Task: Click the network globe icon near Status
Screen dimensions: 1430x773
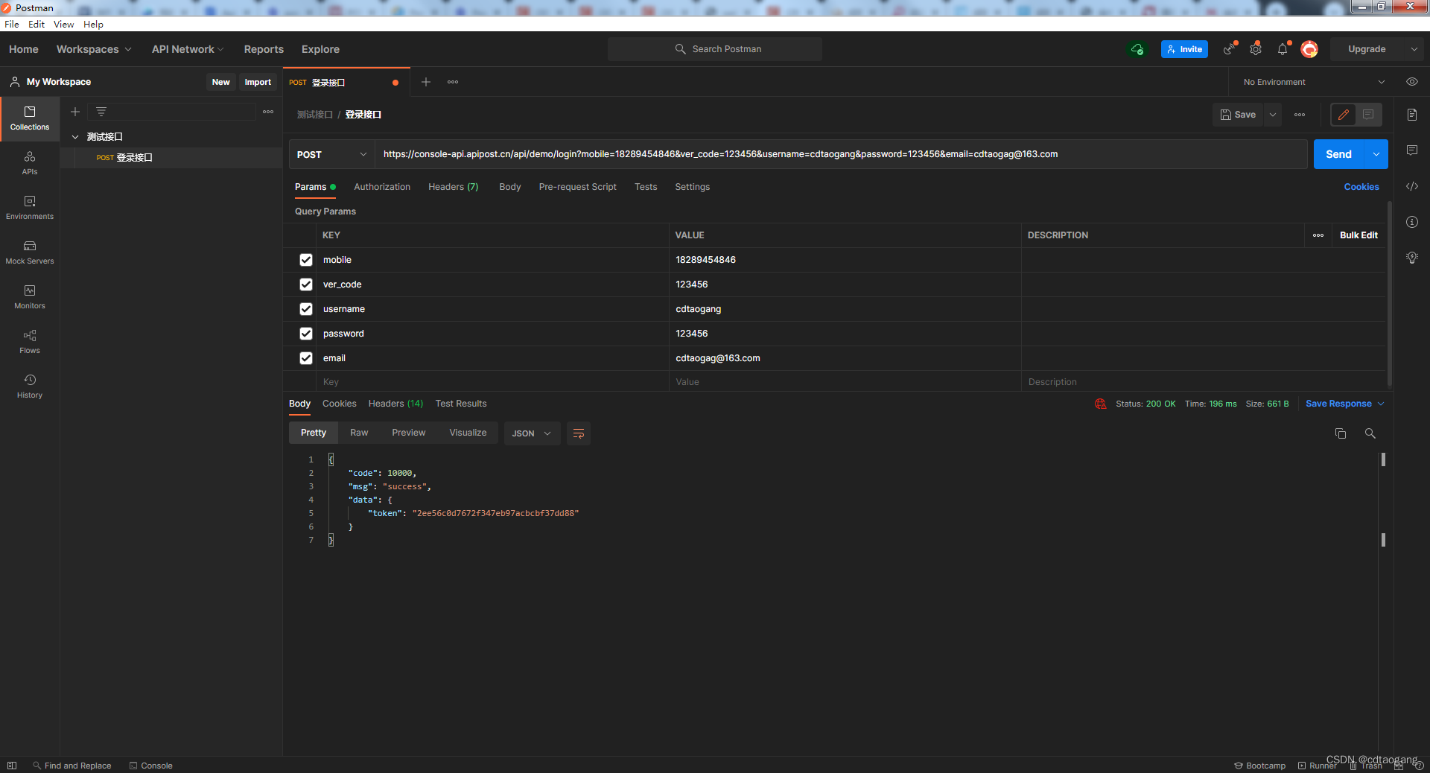Action: point(1101,404)
